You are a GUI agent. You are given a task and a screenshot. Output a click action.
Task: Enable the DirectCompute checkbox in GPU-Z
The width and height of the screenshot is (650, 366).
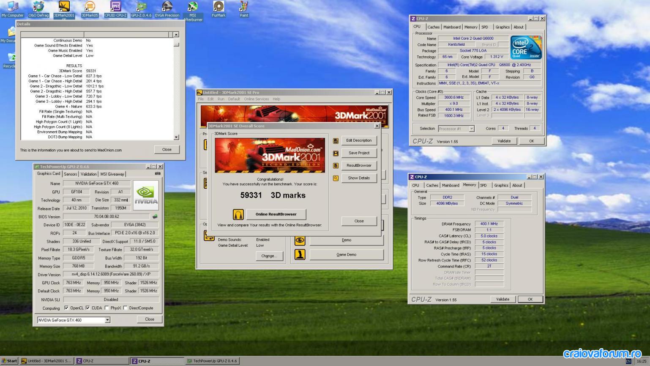[x=125, y=308]
